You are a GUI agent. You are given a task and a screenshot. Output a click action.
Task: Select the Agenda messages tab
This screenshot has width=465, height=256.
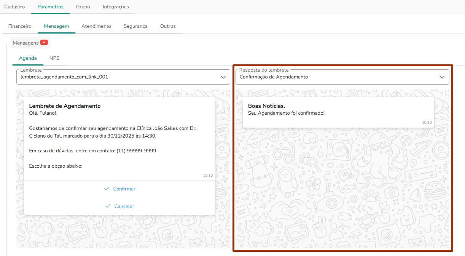(x=28, y=58)
